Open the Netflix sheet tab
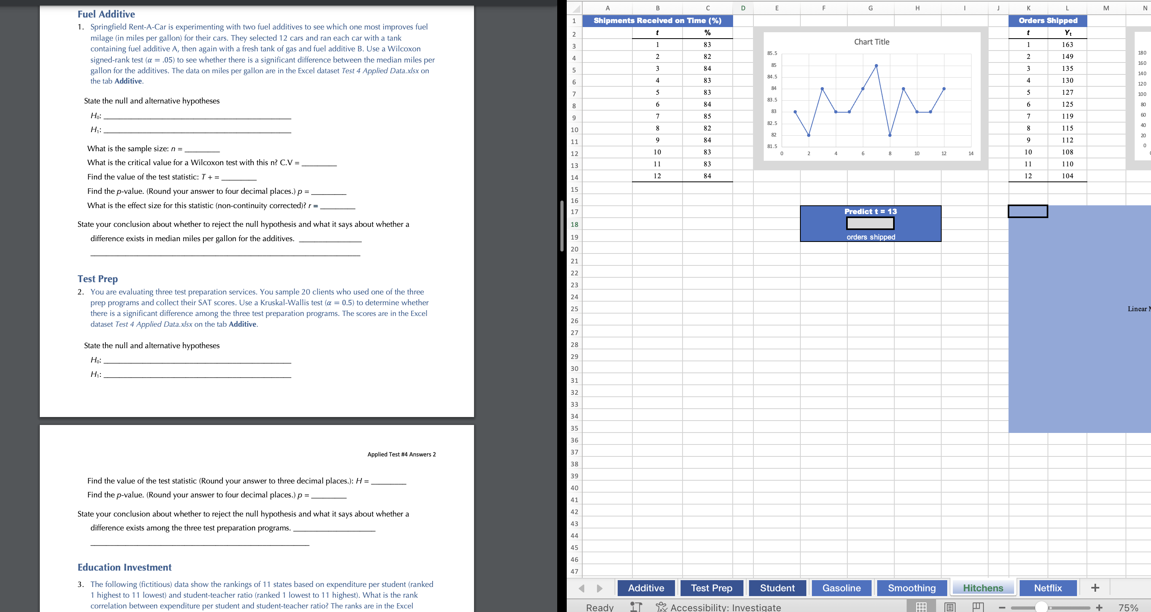Image resolution: width=1151 pixels, height=612 pixels. (x=1048, y=588)
